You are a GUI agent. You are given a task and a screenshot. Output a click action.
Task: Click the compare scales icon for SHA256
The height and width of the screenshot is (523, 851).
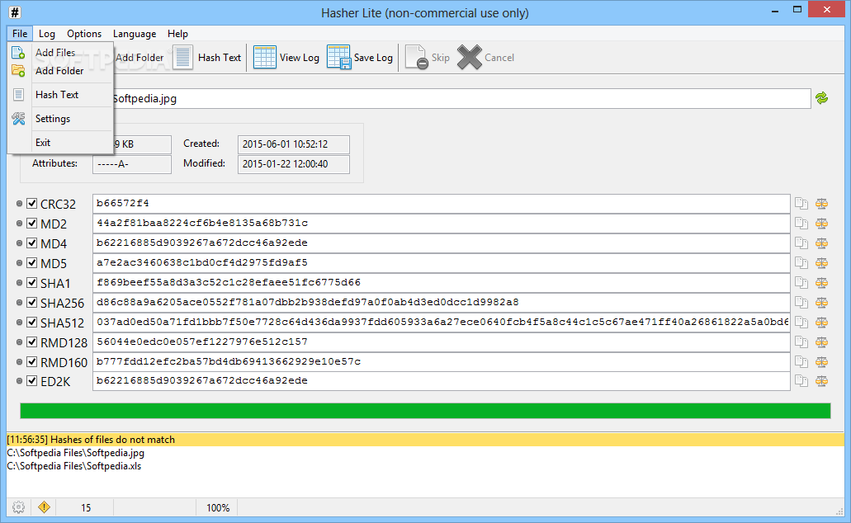tap(821, 302)
